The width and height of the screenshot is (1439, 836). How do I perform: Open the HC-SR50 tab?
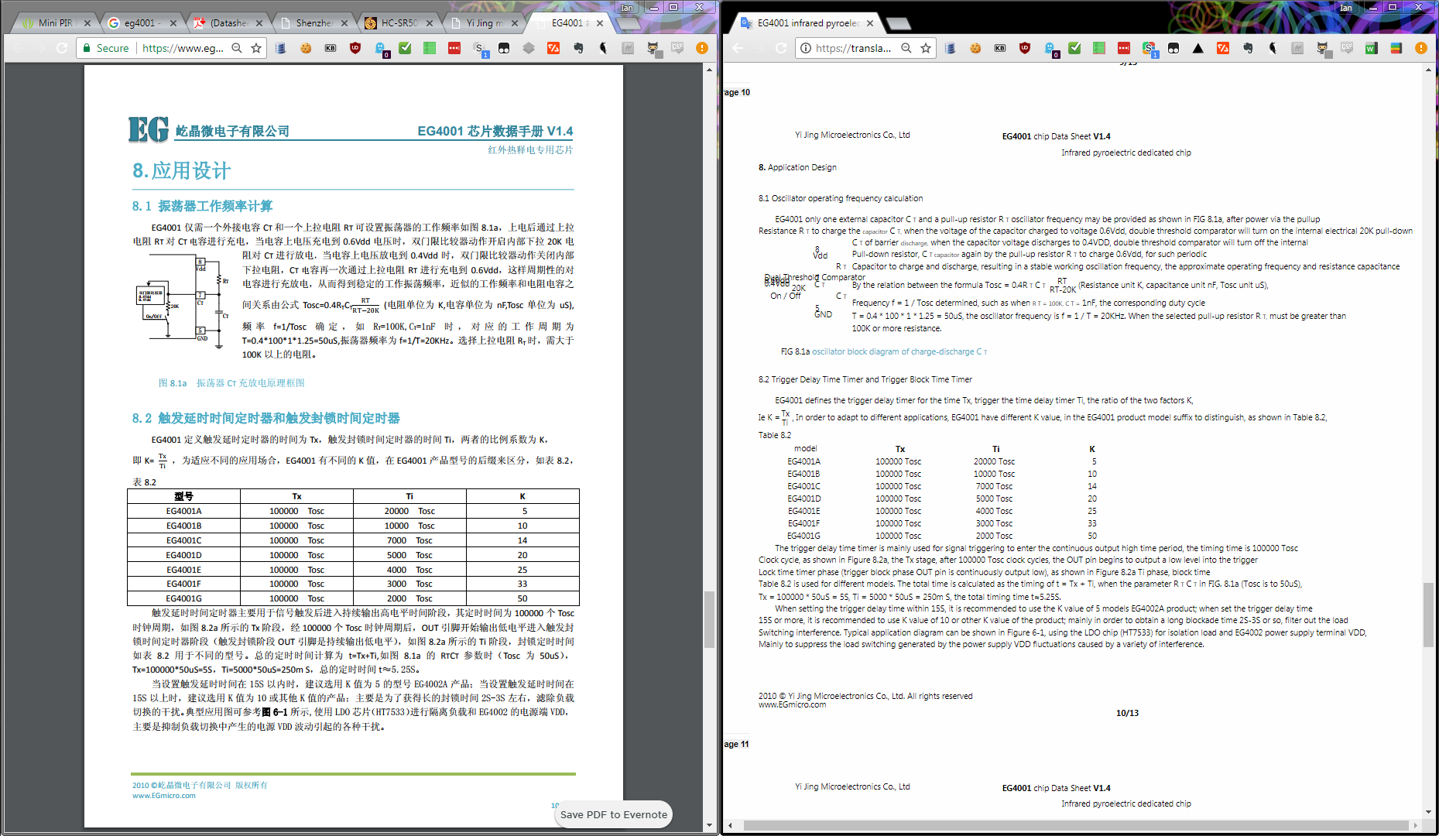tap(399, 23)
